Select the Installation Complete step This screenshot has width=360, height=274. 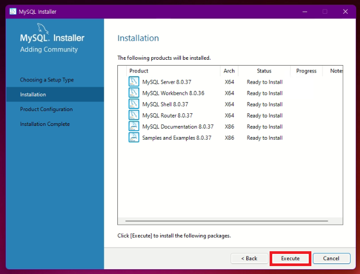(45, 124)
